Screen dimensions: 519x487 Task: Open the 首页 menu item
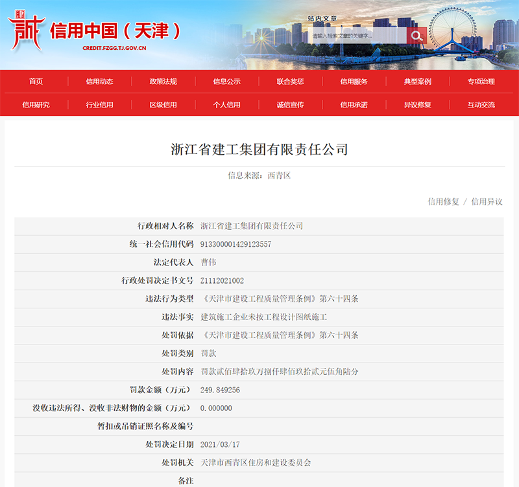coord(36,82)
